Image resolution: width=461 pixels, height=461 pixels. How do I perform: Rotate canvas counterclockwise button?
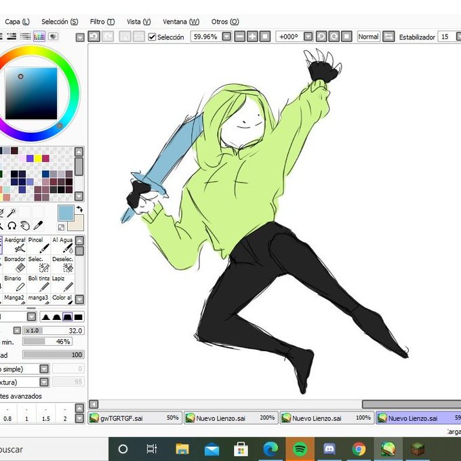coord(321,37)
